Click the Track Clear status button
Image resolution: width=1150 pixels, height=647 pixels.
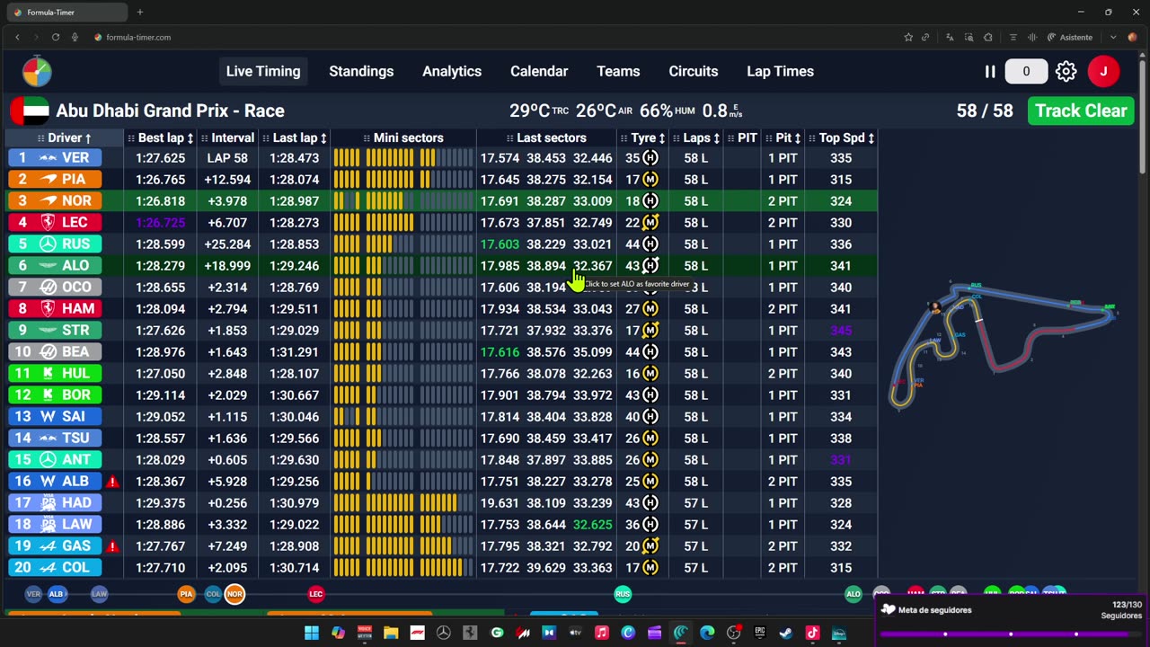(x=1081, y=111)
